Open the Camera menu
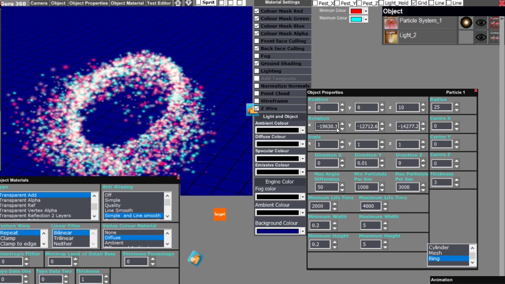Screen dimensions: 505x284 click(x=39, y=3)
